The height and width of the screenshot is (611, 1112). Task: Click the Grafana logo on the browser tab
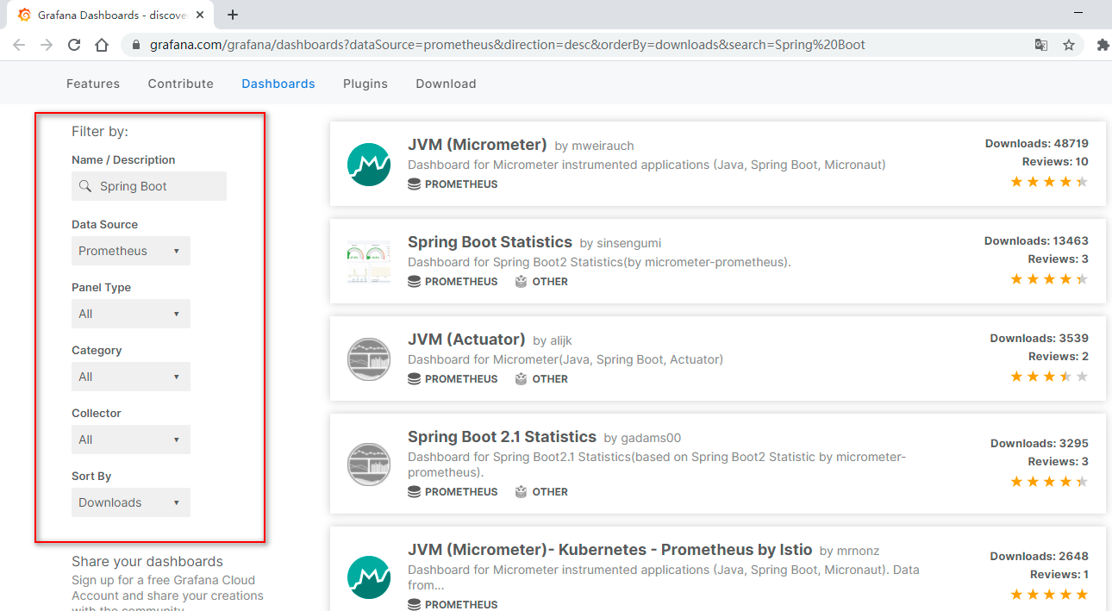pos(24,15)
